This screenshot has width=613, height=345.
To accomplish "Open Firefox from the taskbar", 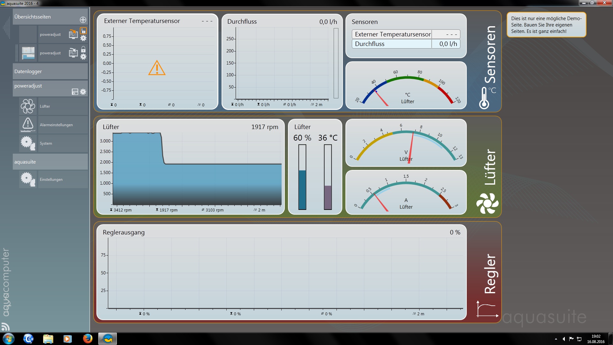I will point(87,339).
